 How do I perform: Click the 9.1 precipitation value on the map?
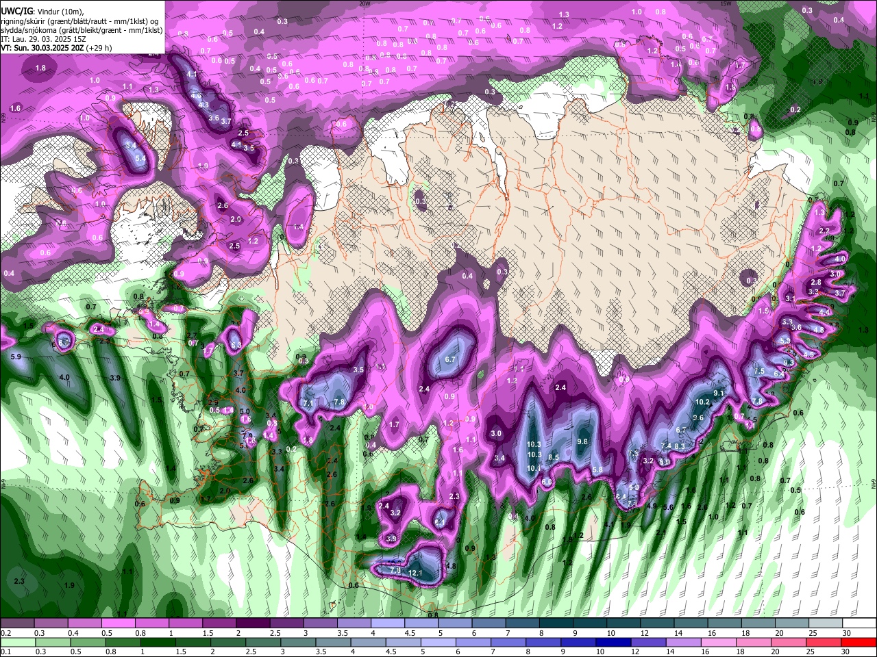click(x=719, y=394)
